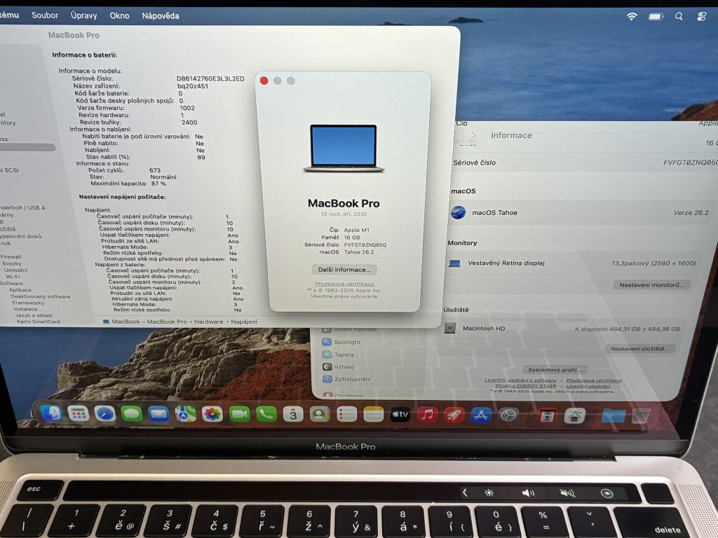
Task: Click Tapeta icon in Settings sidebar
Action: (x=327, y=354)
